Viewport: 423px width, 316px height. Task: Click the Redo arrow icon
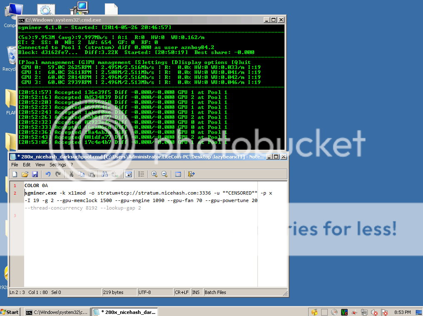coord(58,174)
